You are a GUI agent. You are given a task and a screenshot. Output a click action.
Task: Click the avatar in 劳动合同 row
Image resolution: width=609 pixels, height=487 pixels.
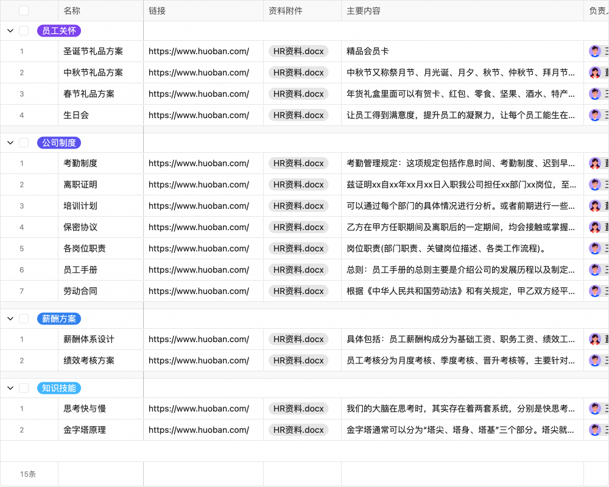click(x=594, y=290)
